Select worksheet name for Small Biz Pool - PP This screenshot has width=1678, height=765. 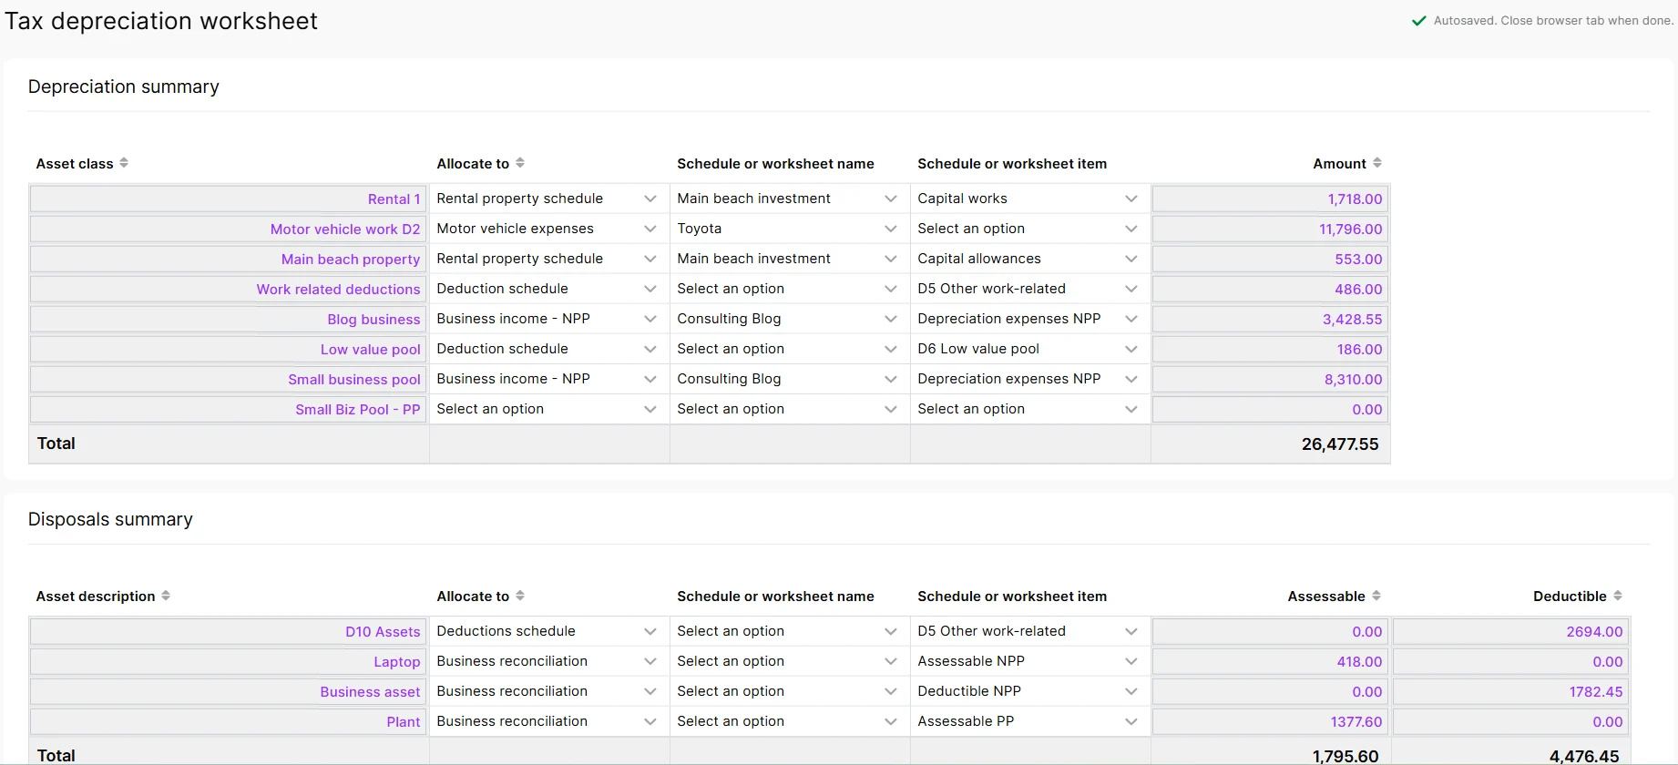click(x=788, y=409)
